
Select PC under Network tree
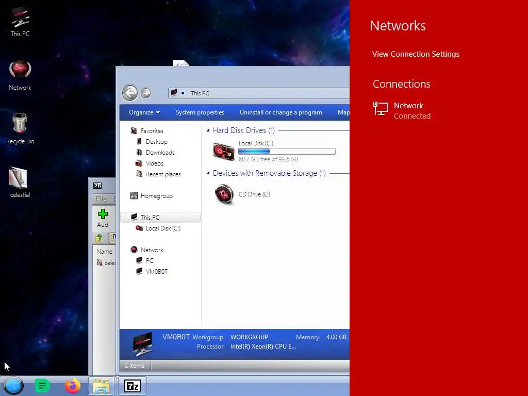(150, 260)
